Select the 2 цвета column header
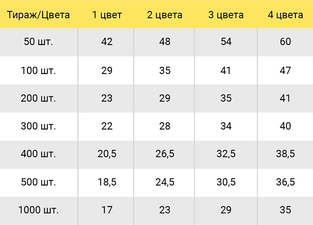 click(165, 15)
